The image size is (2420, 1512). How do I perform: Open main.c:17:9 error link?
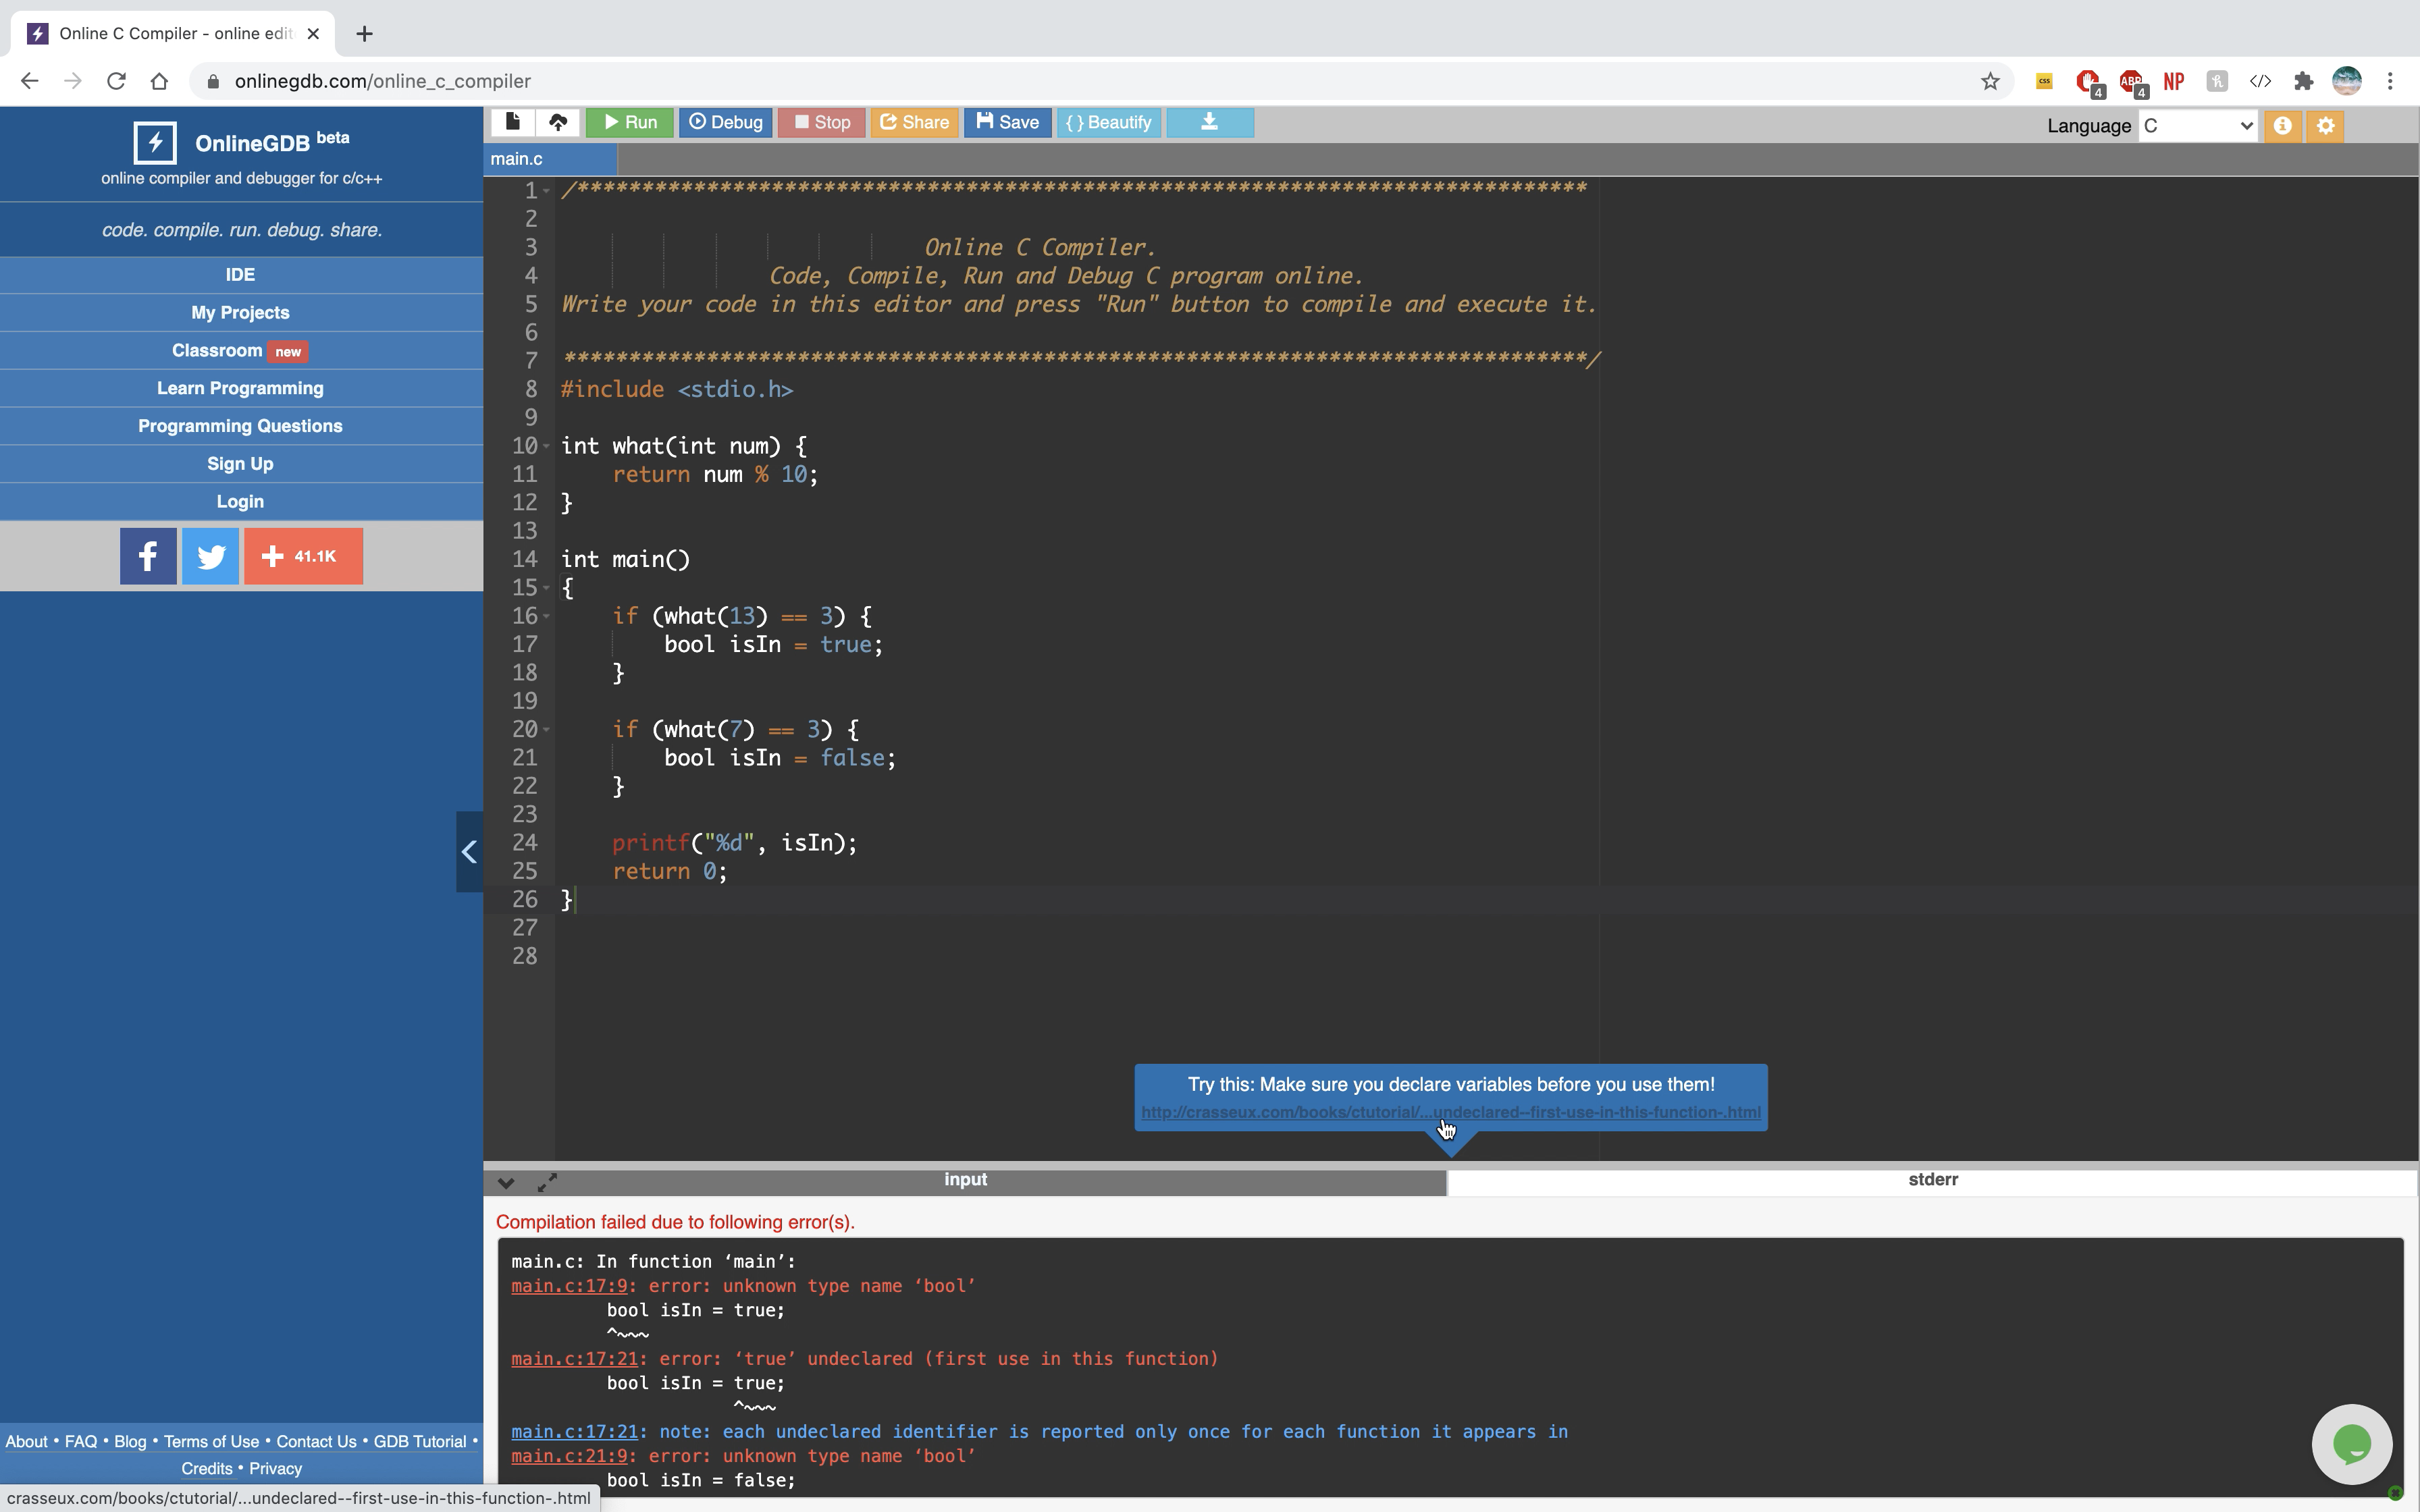(569, 1286)
